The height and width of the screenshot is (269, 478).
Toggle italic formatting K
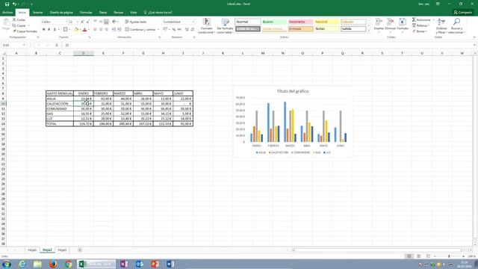[x=49, y=30]
